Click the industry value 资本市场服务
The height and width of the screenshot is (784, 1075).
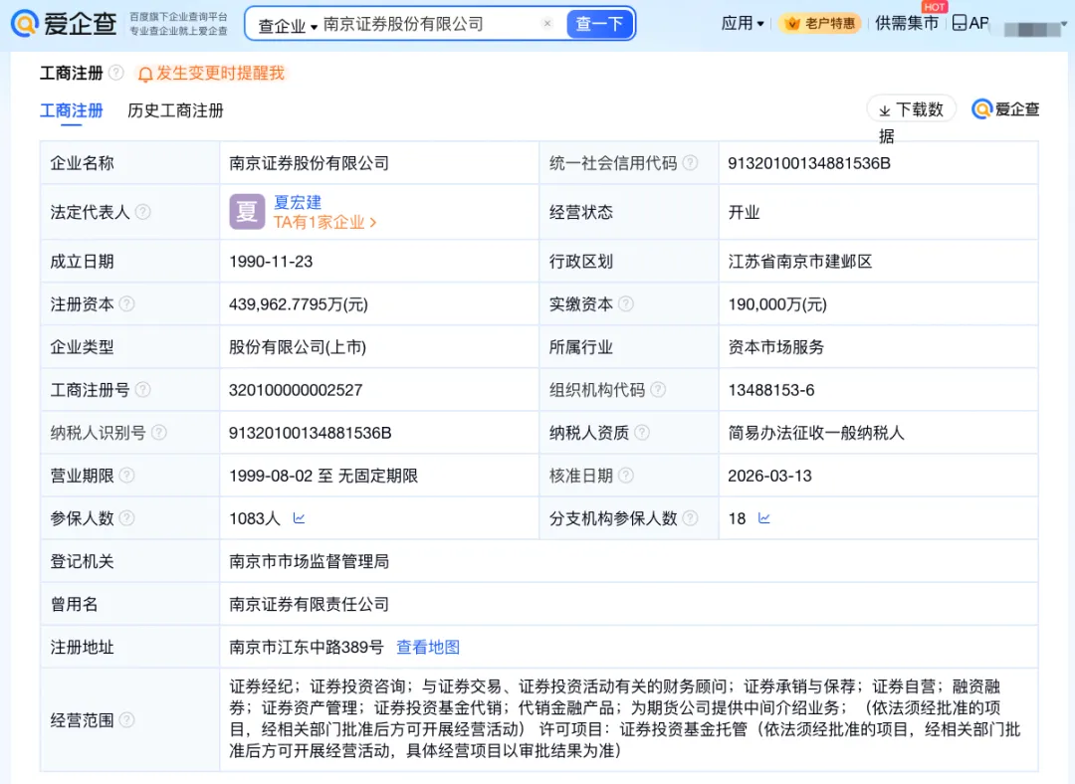(776, 347)
